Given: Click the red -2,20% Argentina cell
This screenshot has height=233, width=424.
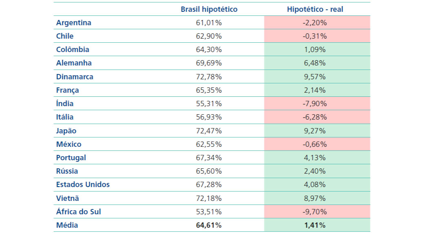Looking at the screenshot, I should tap(315, 23).
